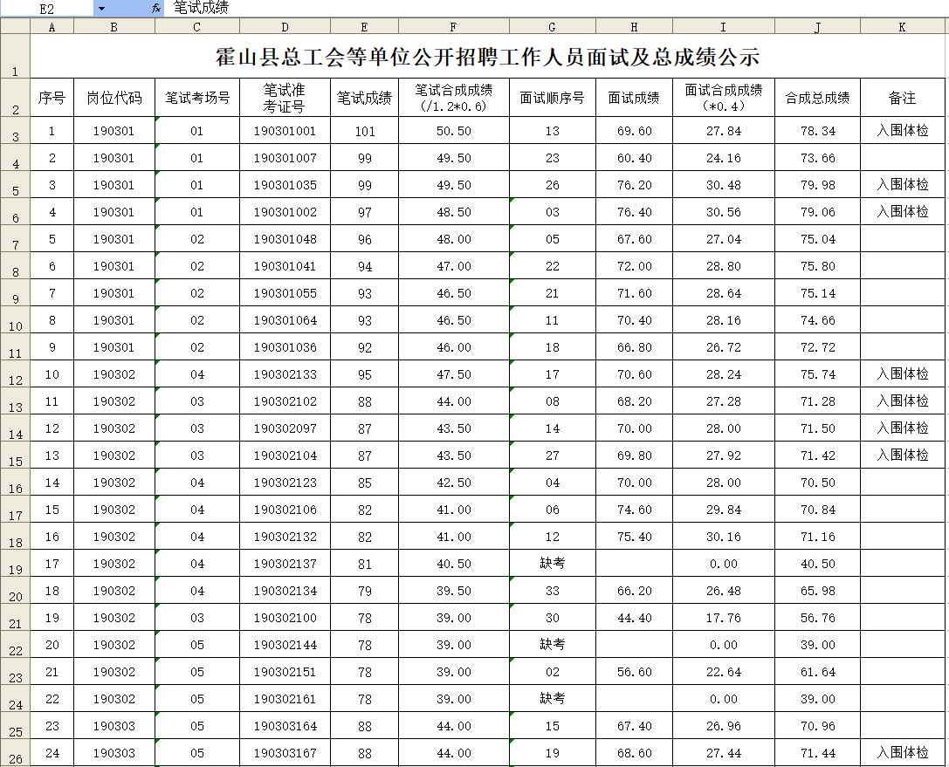The width and height of the screenshot is (949, 767).
Task: Click 入围体检 in the 190302133 row
Action: (903, 373)
